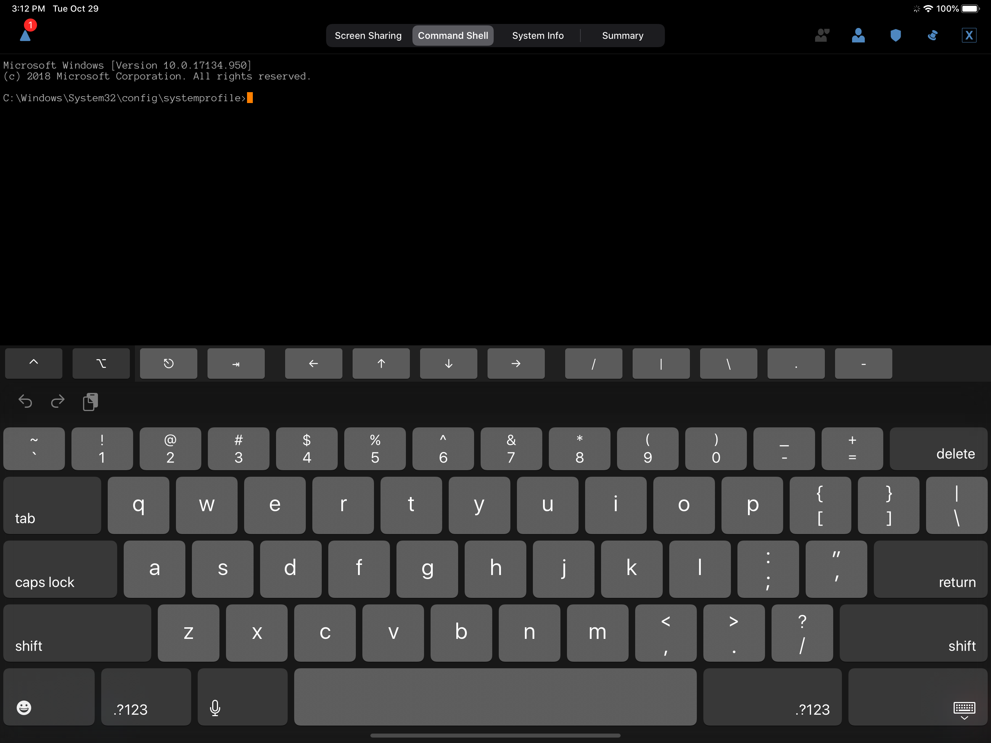
Task: Toggle the caps lock key
Action: click(60, 568)
